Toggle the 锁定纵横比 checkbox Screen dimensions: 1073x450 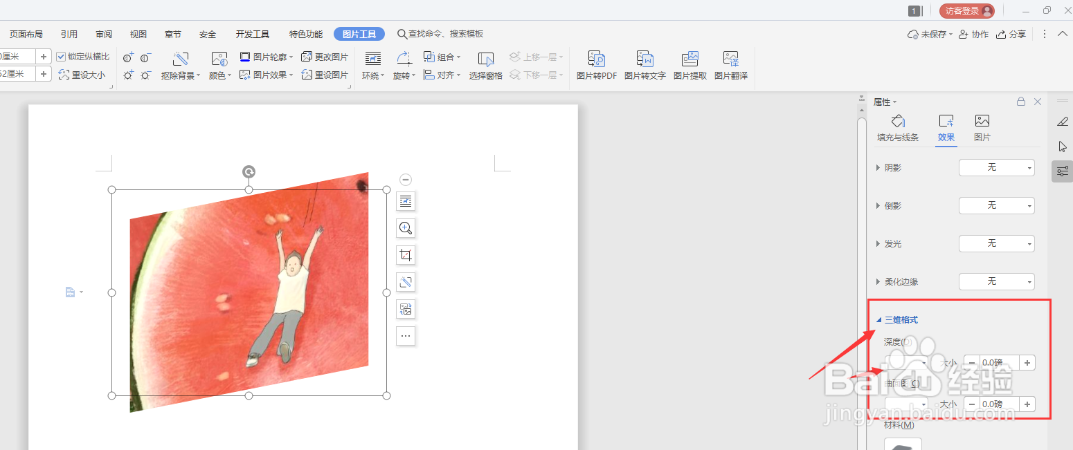coord(62,56)
